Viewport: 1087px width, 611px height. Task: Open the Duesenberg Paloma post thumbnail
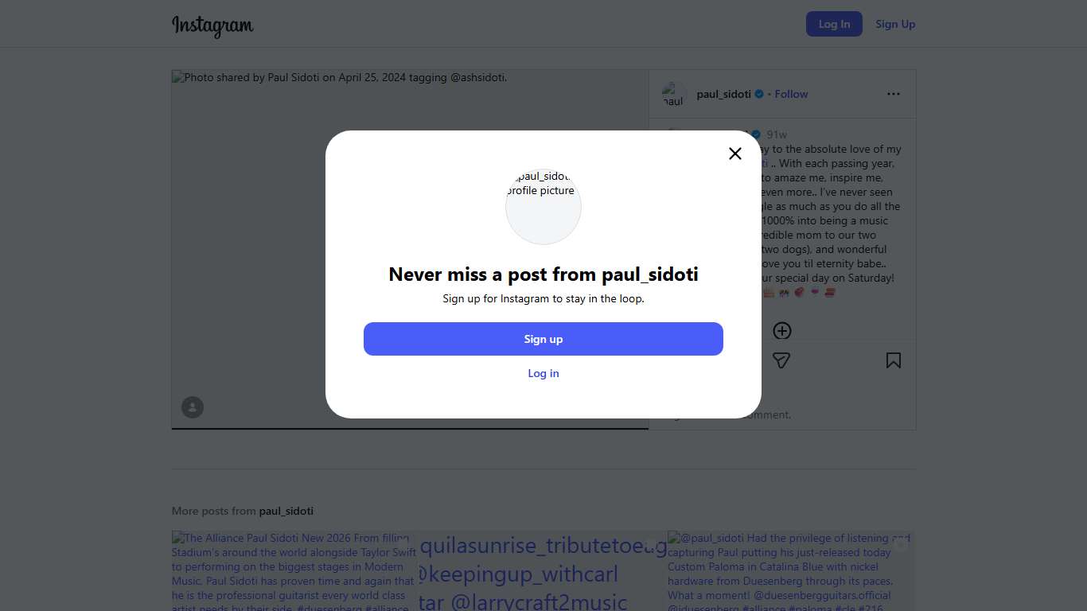[x=791, y=571]
